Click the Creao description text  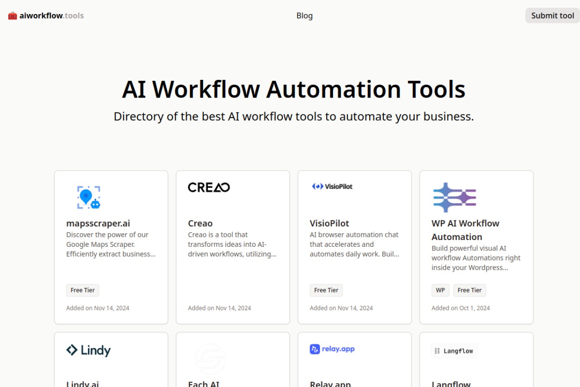[x=232, y=245]
